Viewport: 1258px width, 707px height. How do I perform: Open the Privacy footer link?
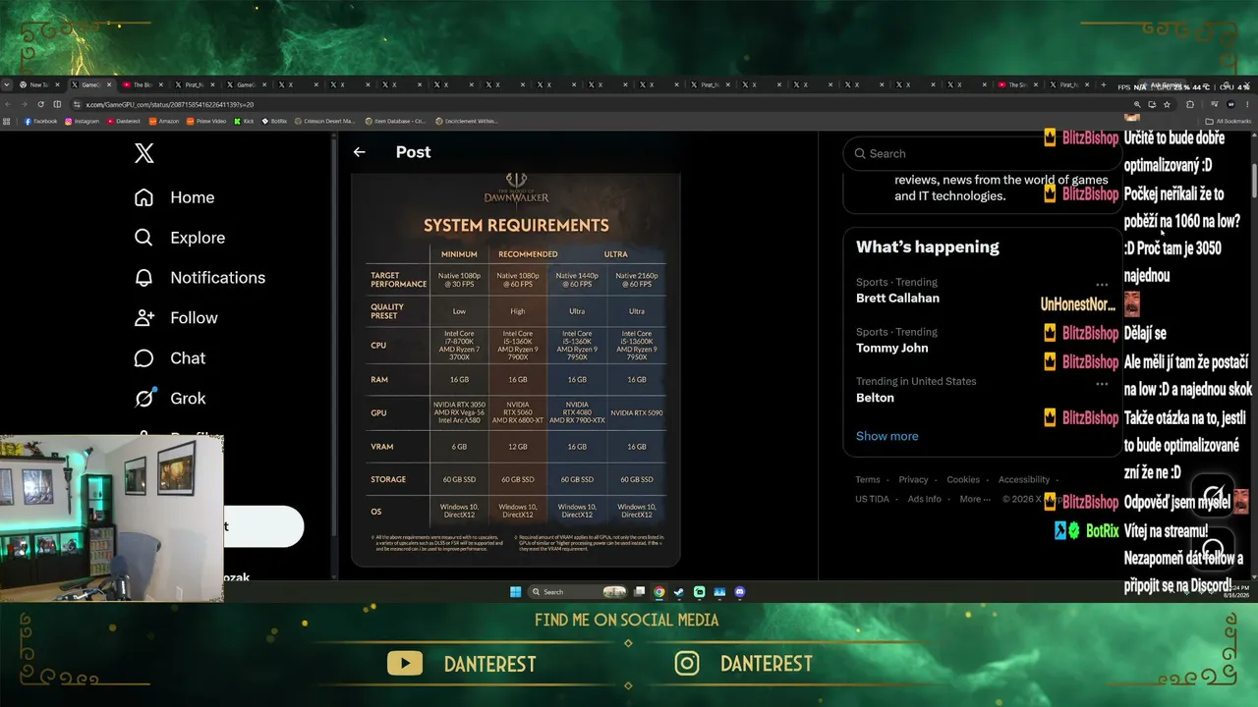(x=913, y=479)
